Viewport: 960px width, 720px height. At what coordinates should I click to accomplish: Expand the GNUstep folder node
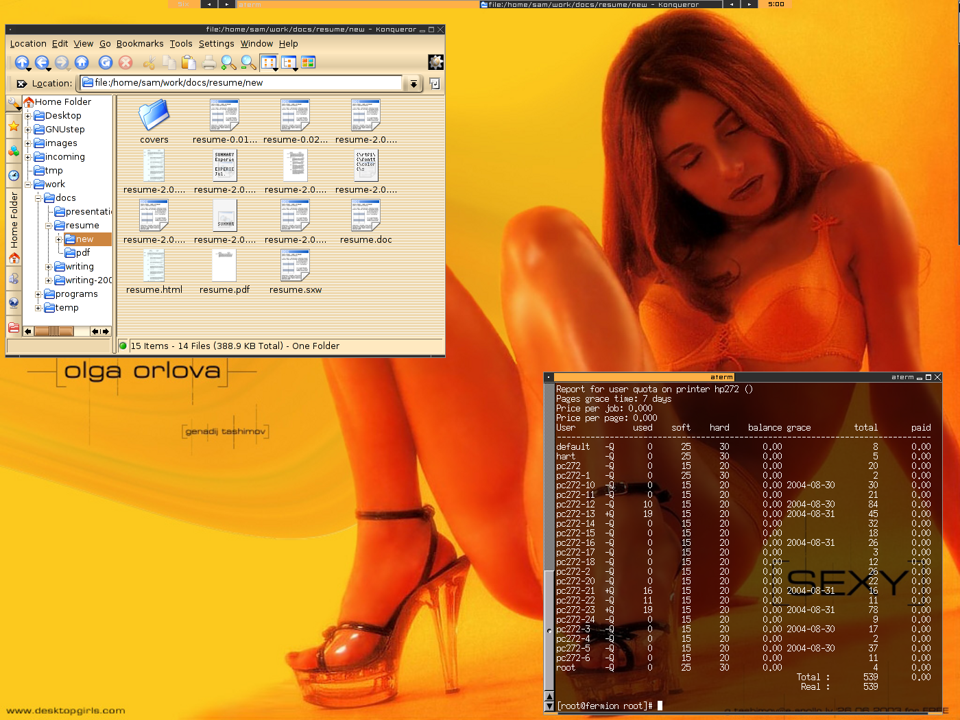[x=28, y=130]
